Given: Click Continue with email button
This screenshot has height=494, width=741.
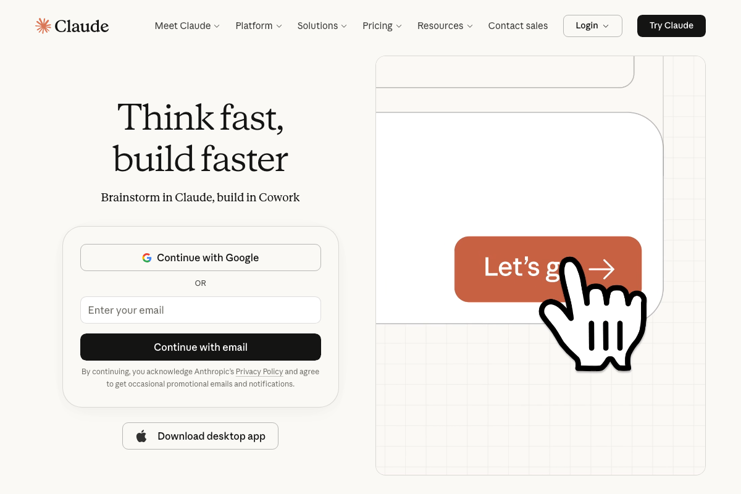Looking at the screenshot, I should pos(201,347).
